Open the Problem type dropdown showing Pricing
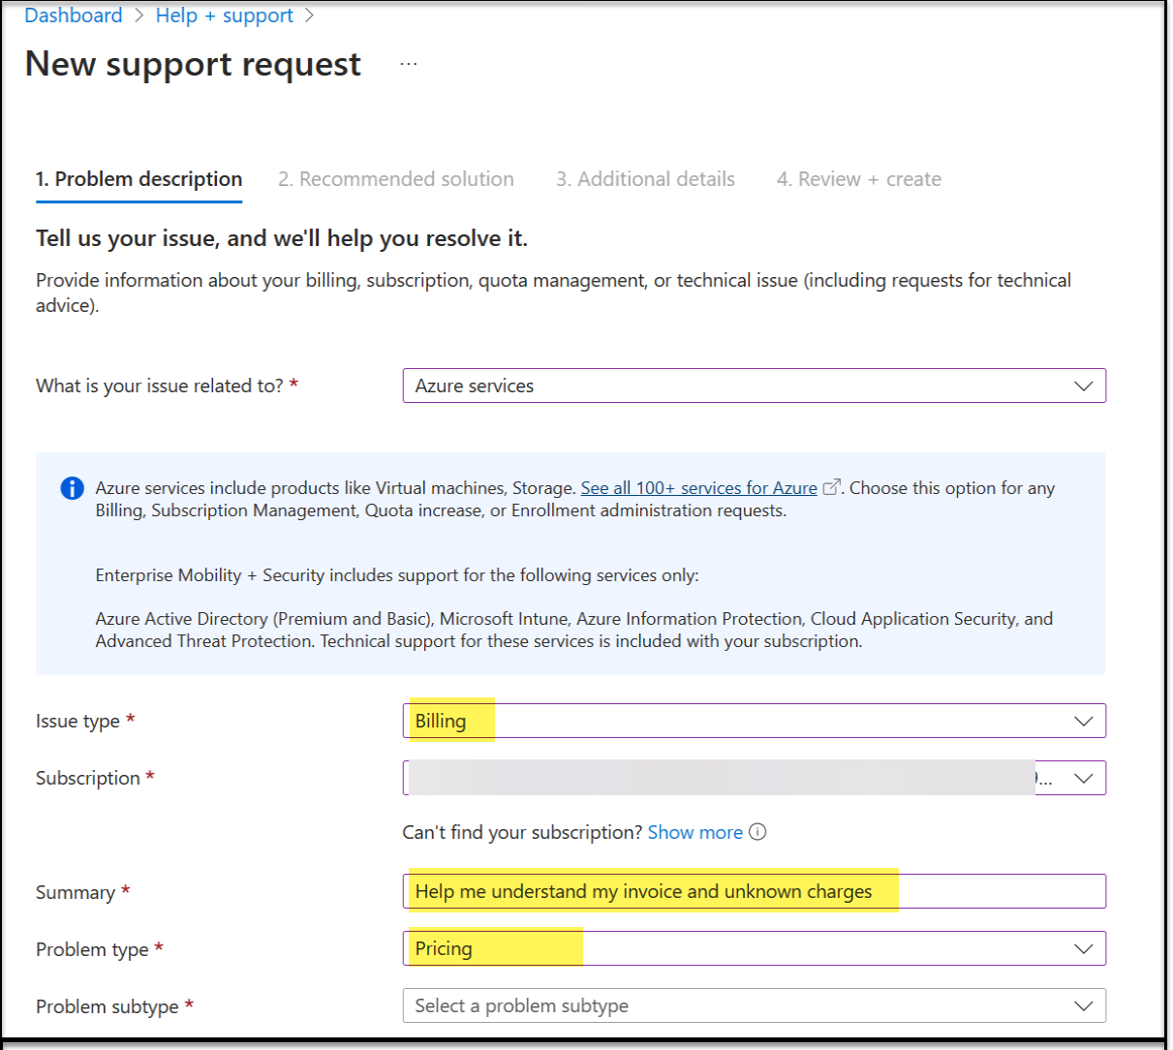 (756, 948)
